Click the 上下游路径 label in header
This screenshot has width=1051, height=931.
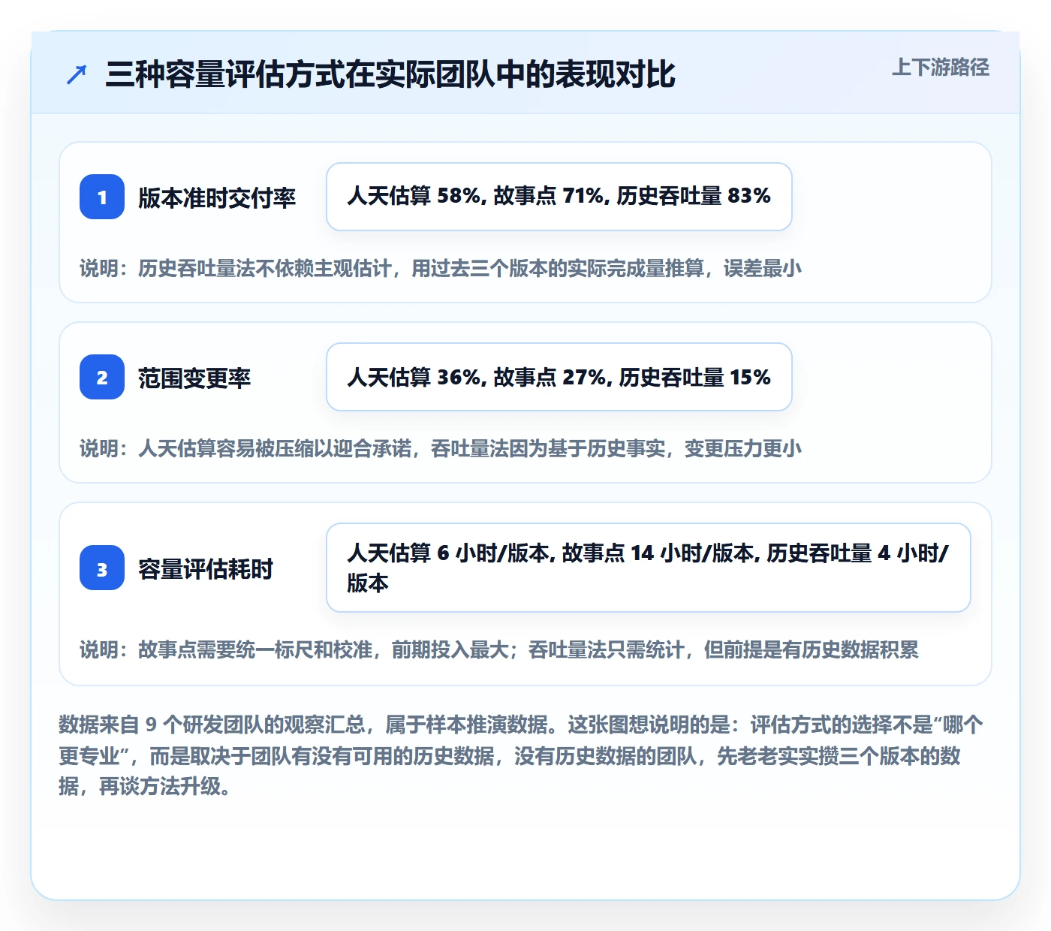[x=940, y=68]
